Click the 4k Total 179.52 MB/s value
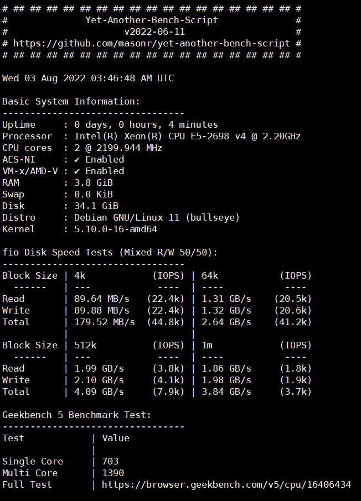The width and height of the screenshot is (361, 501). tap(105, 322)
